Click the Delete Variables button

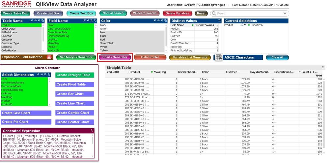click(177, 13)
